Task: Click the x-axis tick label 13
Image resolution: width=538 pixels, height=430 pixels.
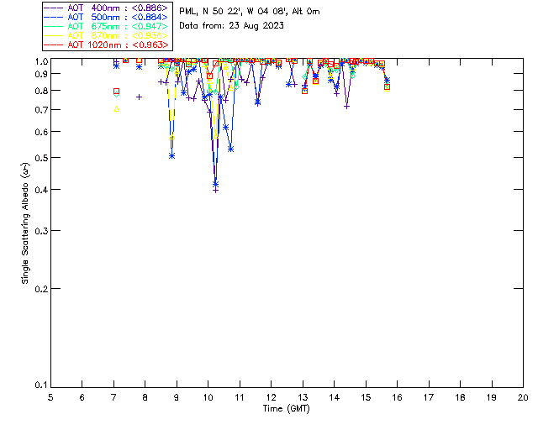Action: [x=303, y=397]
